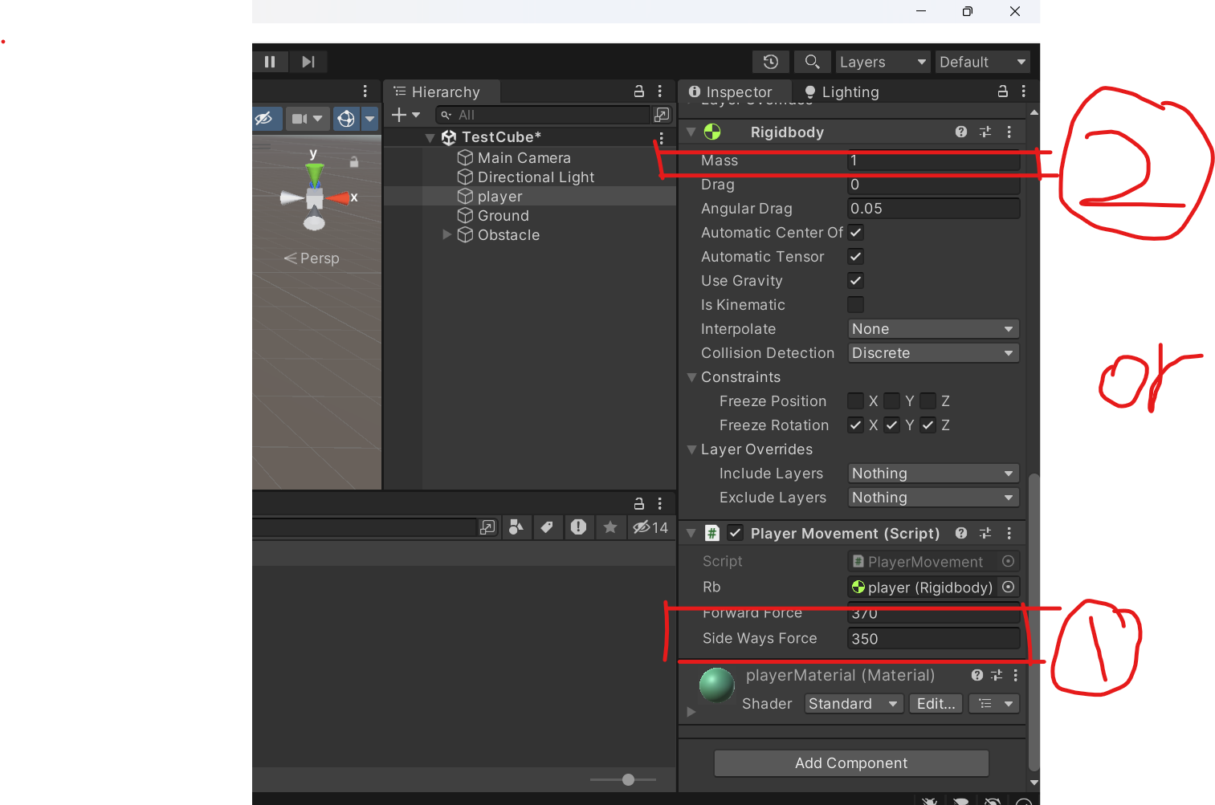This screenshot has width=1215, height=805.
Task: Open the Rigidbody help icon
Action: coord(961,132)
